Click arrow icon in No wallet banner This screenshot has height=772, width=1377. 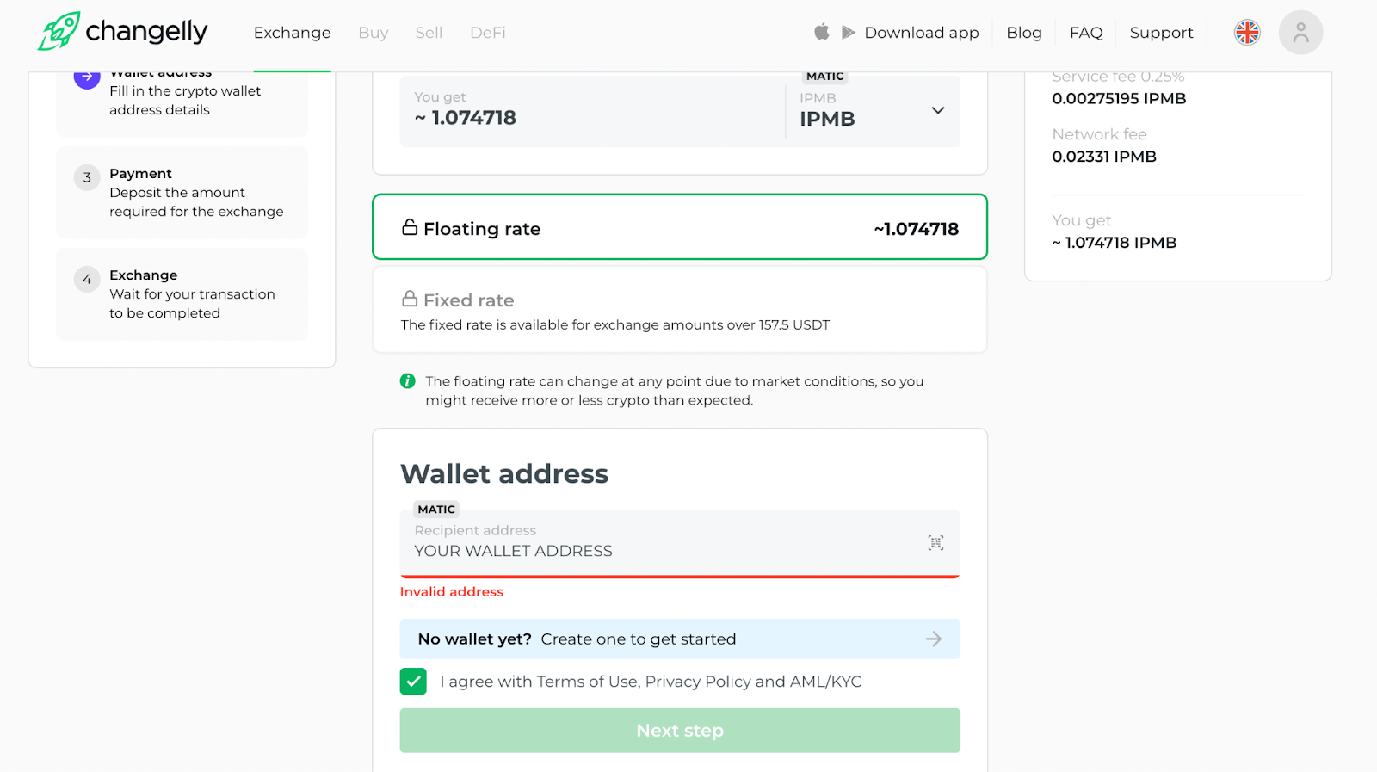[x=934, y=639]
